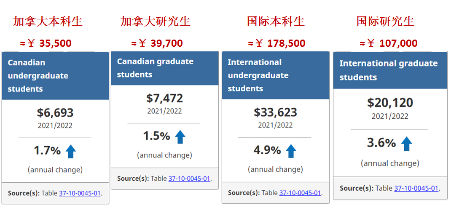Viewport: 451px width, 208px height.
Task: Click the red ≈¥ 178,500 label
Action: (277, 43)
